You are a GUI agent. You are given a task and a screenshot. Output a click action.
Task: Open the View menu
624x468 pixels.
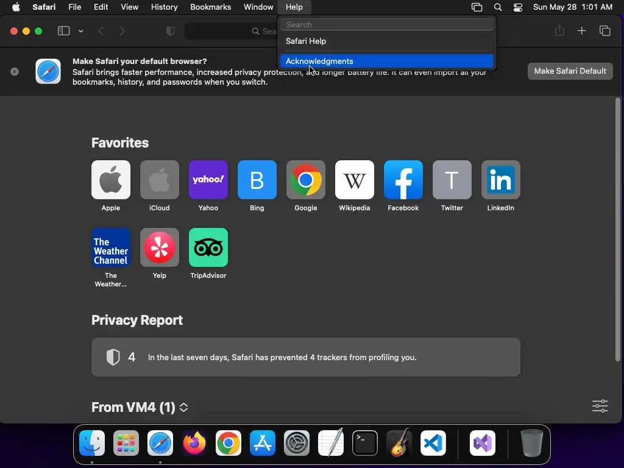point(130,7)
